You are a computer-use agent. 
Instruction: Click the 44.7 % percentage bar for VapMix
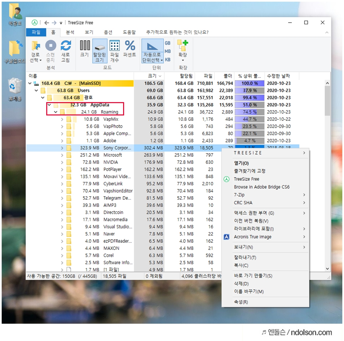coord(250,119)
